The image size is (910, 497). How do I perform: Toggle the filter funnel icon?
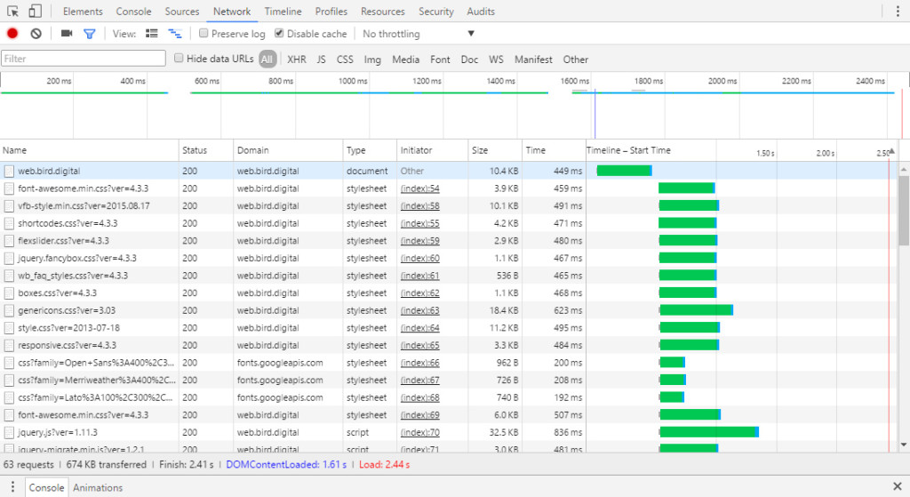tap(89, 34)
